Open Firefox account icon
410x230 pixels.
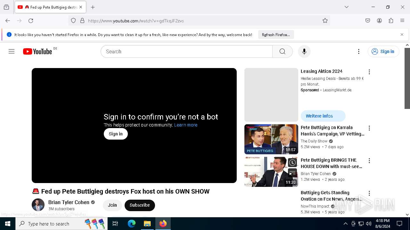tap(379, 20)
